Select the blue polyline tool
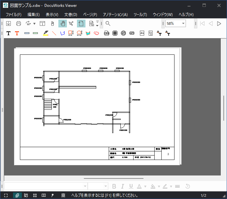This screenshot has height=199, width=227. pos(63,33)
